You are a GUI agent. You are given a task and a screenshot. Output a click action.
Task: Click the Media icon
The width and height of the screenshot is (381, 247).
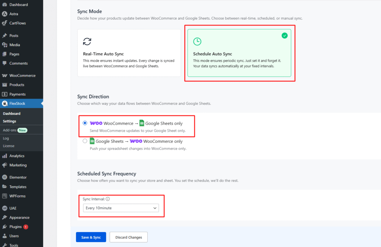(x=4, y=45)
